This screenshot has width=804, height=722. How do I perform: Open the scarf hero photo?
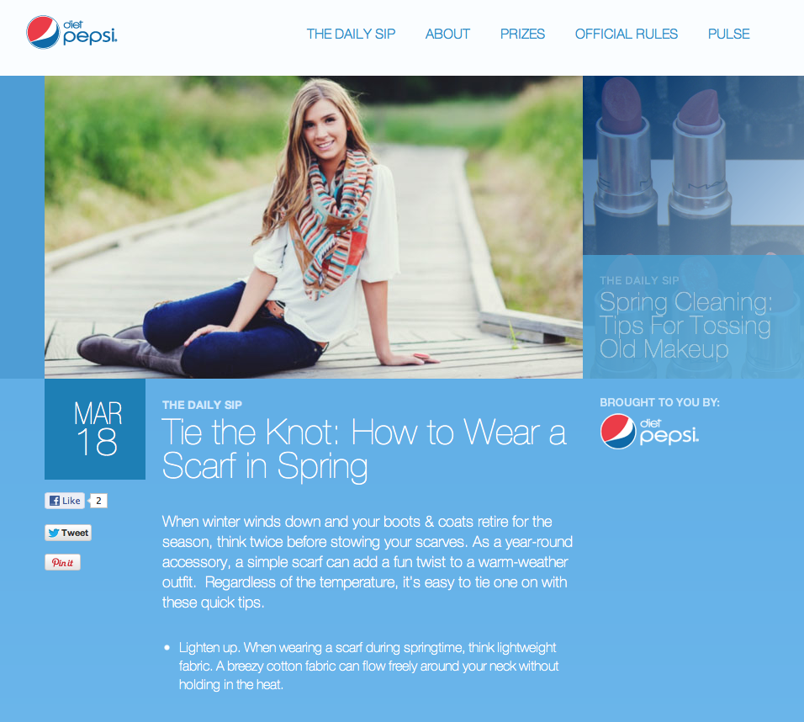point(314,227)
